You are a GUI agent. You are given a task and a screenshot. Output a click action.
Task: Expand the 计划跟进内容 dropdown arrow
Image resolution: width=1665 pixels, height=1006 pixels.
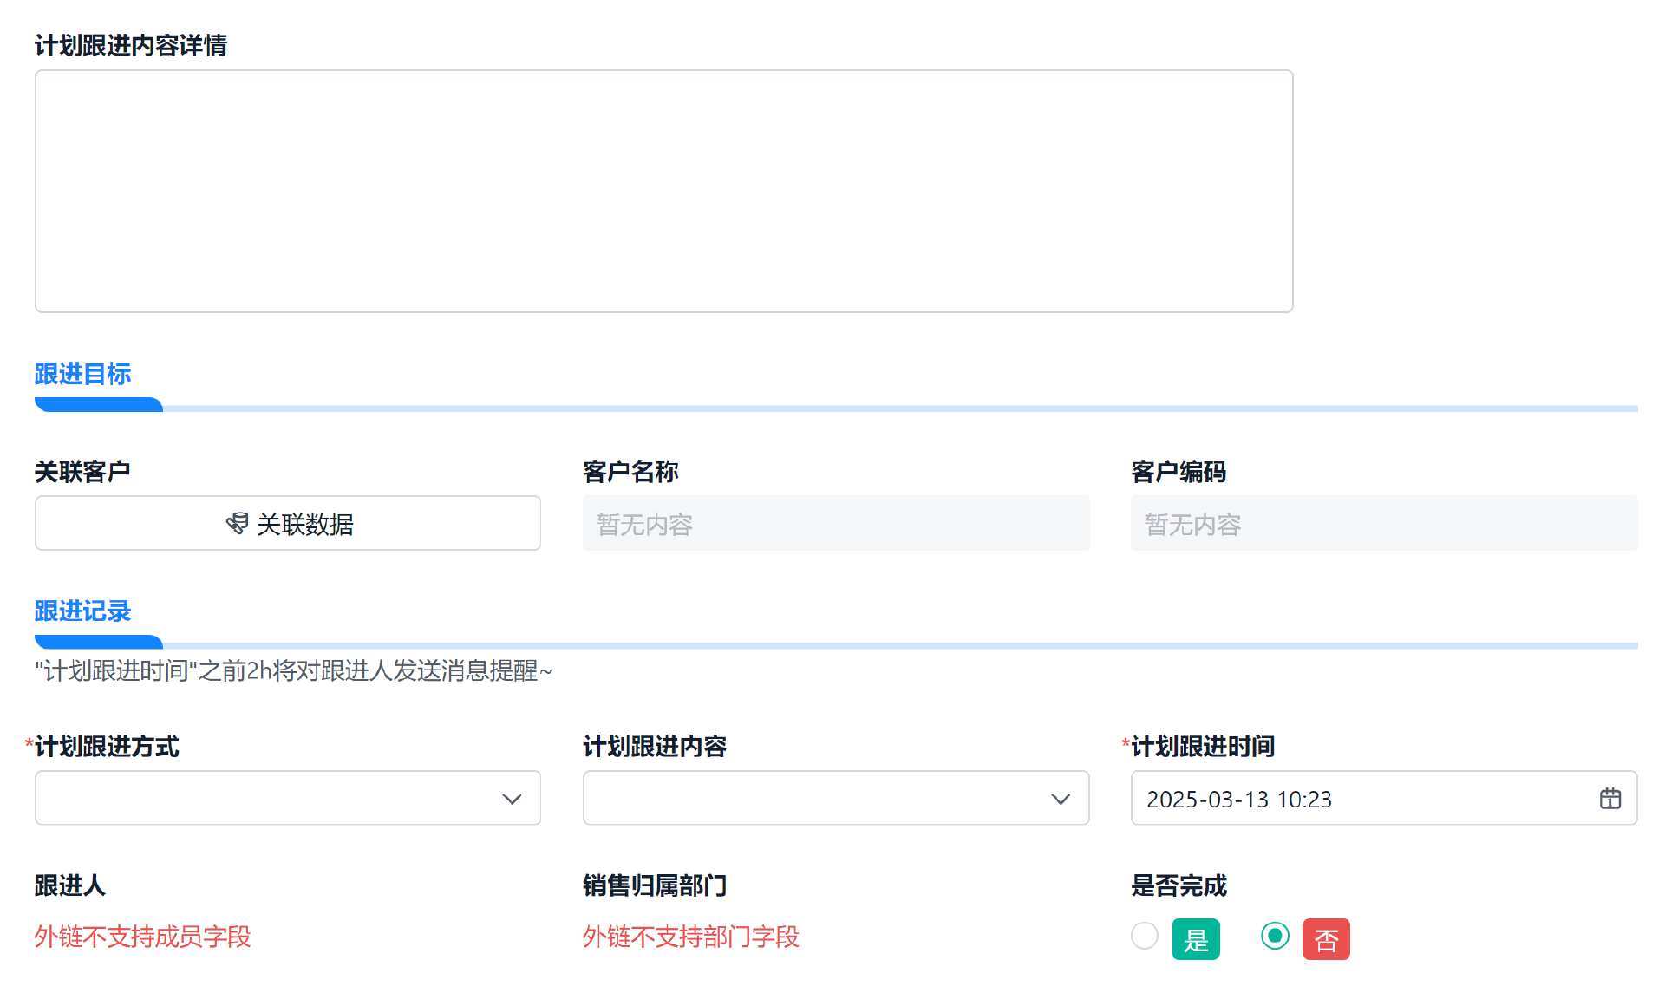click(x=1060, y=799)
